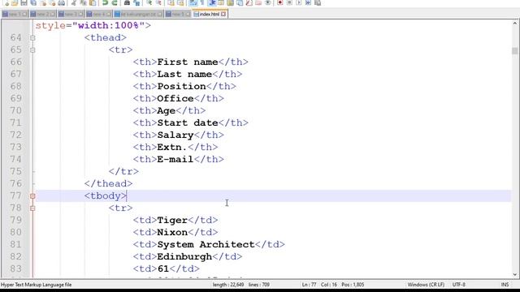
Task: Toggle Word Wrap in the toolbar
Action: [193, 3]
